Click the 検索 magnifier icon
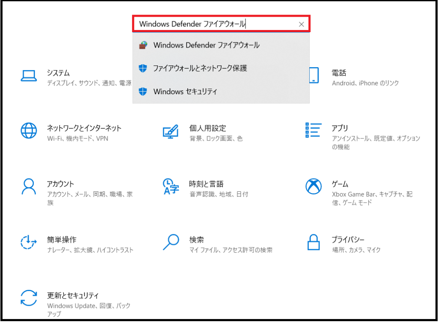The image size is (438, 322). click(x=171, y=242)
